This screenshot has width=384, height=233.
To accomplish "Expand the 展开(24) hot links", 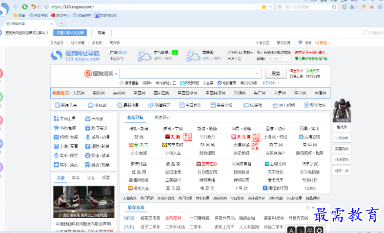I will coord(271,83).
